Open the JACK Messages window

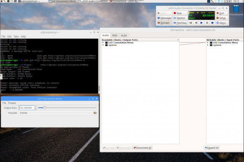pos(164,18)
